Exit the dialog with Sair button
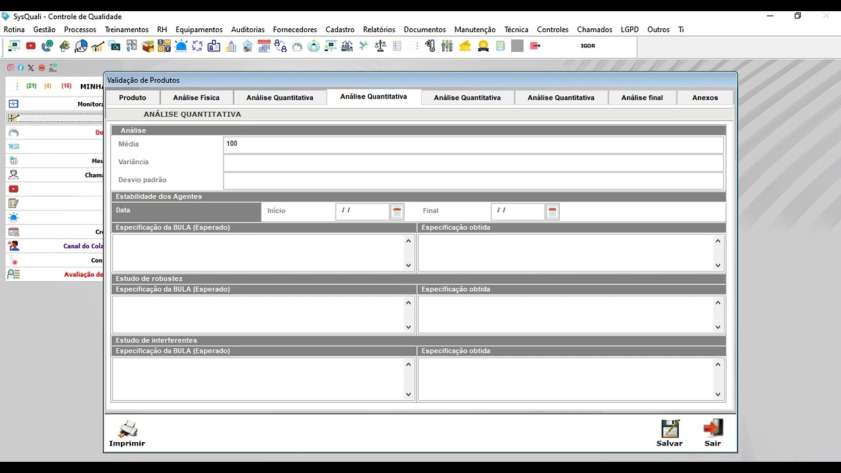Screen dimensions: 841x473 point(713,434)
